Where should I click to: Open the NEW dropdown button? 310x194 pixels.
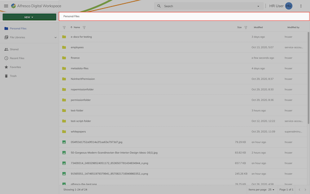29,17
